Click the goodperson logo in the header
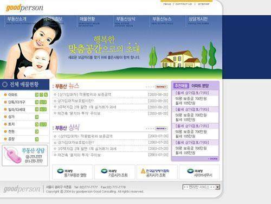The width and height of the screenshot is (271, 204). (x=25, y=8)
